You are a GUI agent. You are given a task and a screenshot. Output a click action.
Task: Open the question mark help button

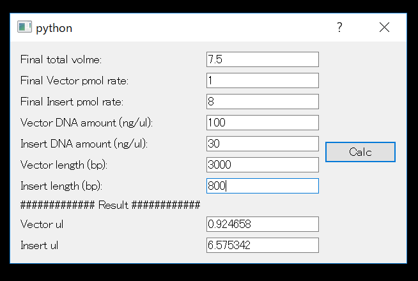(x=339, y=27)
